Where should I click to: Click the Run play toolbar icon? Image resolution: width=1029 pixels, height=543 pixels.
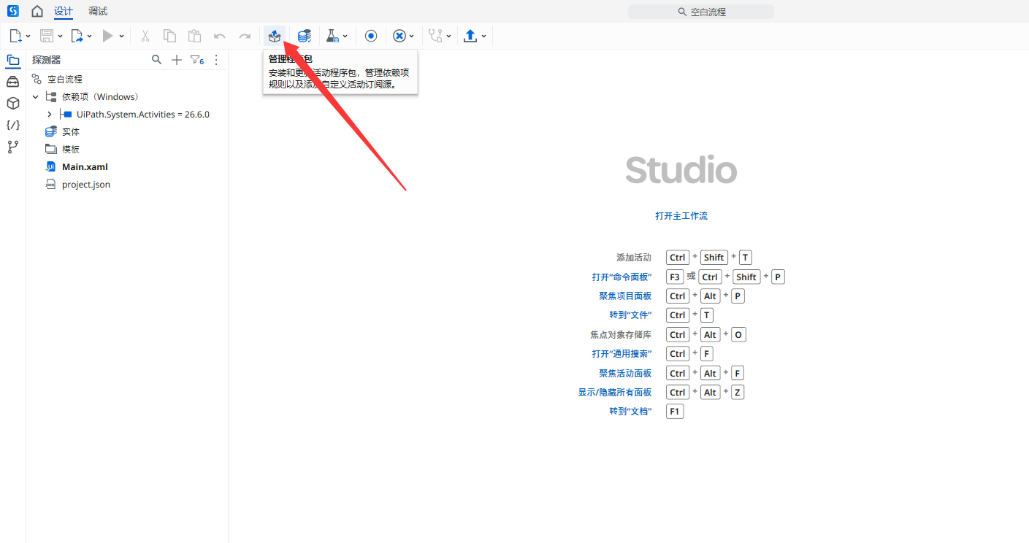click(x=108, y=36)
